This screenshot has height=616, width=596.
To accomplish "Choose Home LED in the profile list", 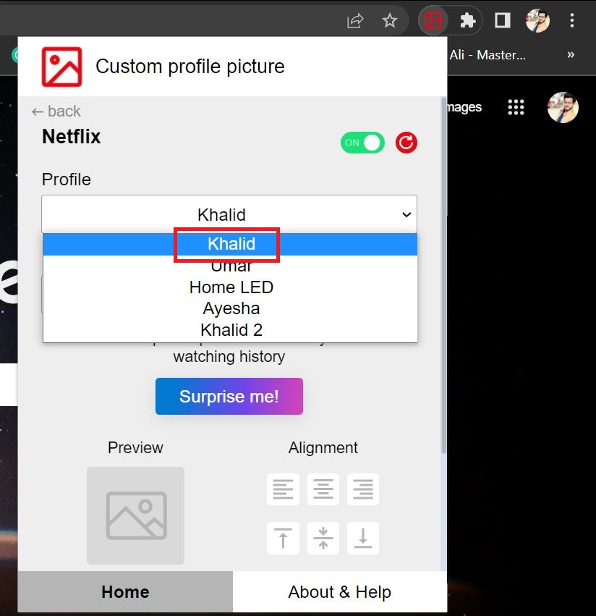I will tap(231, 287).
